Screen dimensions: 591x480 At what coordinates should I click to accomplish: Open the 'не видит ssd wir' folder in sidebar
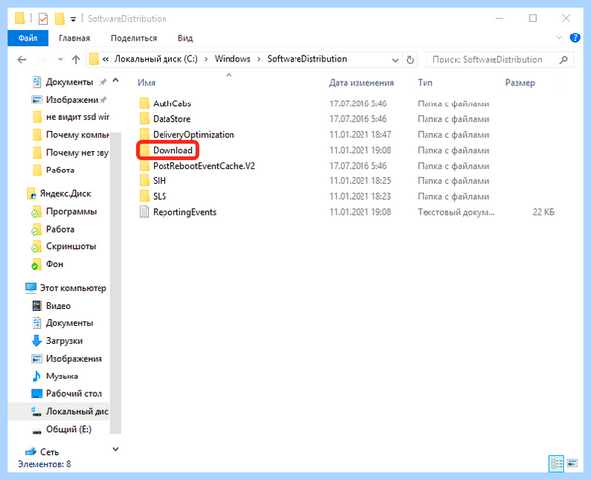click(78, 117)
